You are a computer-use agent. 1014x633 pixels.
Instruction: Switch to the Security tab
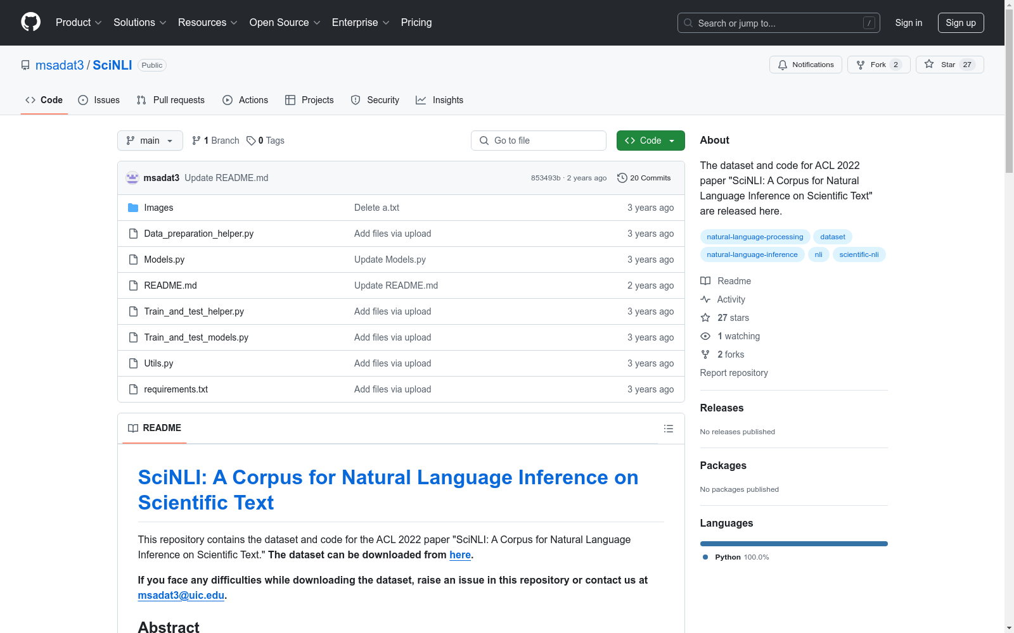[x=375, y=100]
